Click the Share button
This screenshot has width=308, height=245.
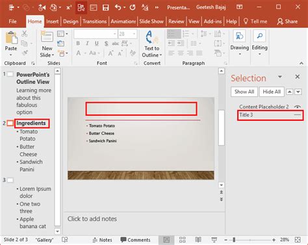287,21
